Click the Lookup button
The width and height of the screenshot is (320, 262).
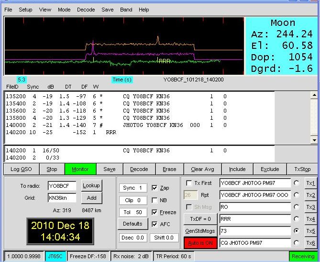pos(91,185)
